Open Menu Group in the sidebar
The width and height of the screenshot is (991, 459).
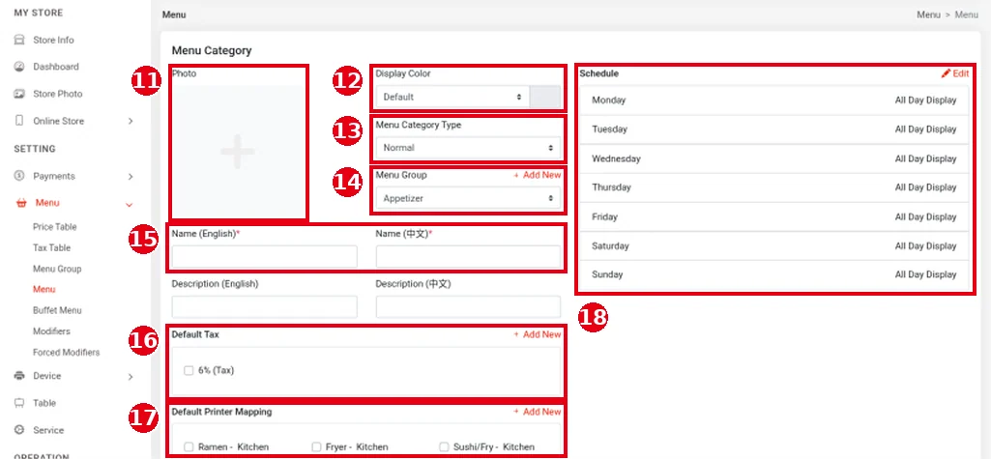click(x=57, y=269)
